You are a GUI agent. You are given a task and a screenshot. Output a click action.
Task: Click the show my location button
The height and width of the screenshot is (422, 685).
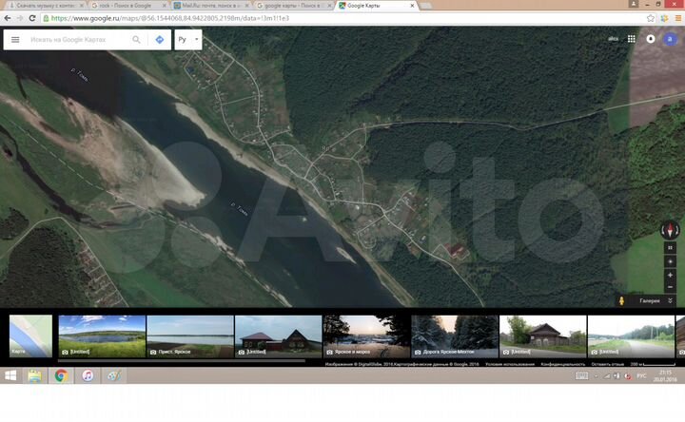[x=670, y=261]
